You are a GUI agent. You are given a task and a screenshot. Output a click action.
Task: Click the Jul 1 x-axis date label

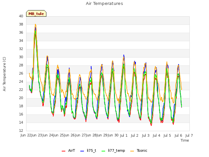[x=124, y=135]
